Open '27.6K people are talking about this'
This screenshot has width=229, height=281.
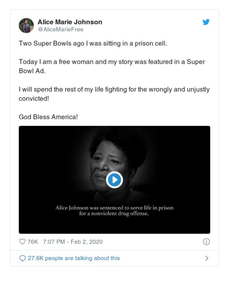(74, 258)
